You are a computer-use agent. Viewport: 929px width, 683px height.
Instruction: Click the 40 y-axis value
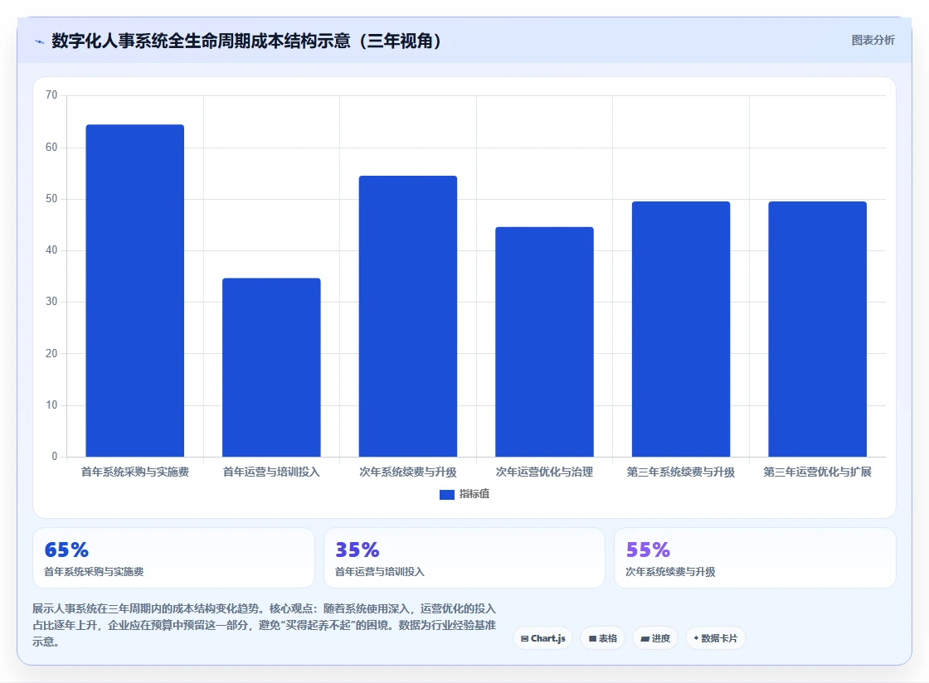pyautogui.click(x=51, y=250)
